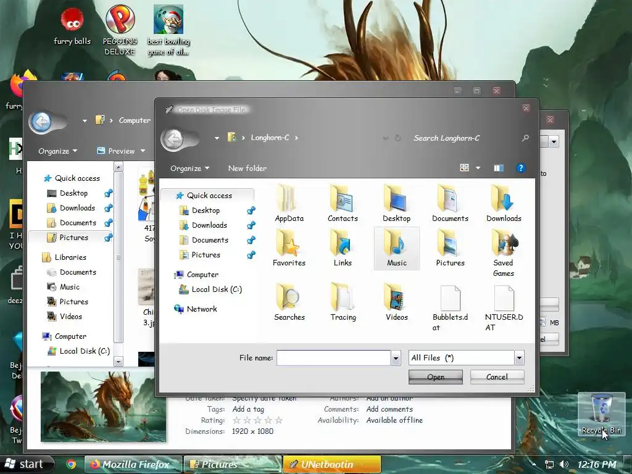Open the Contacts folder
632x474 pixels.
(x=343, y=204)
